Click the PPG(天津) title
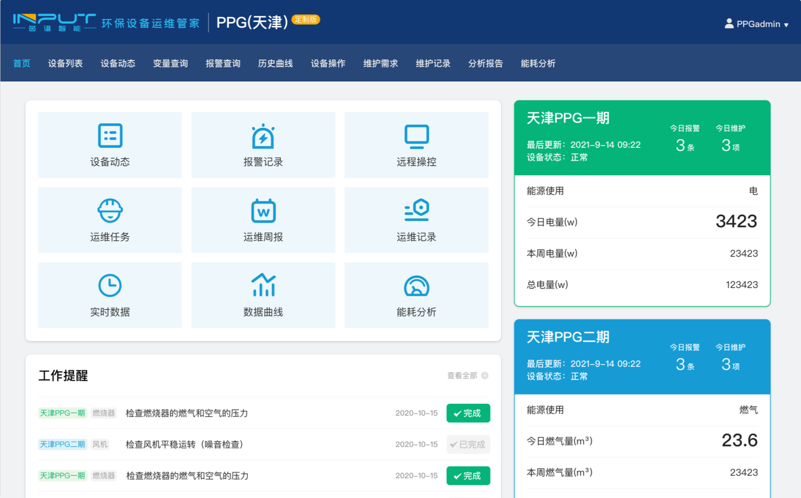 252,22
